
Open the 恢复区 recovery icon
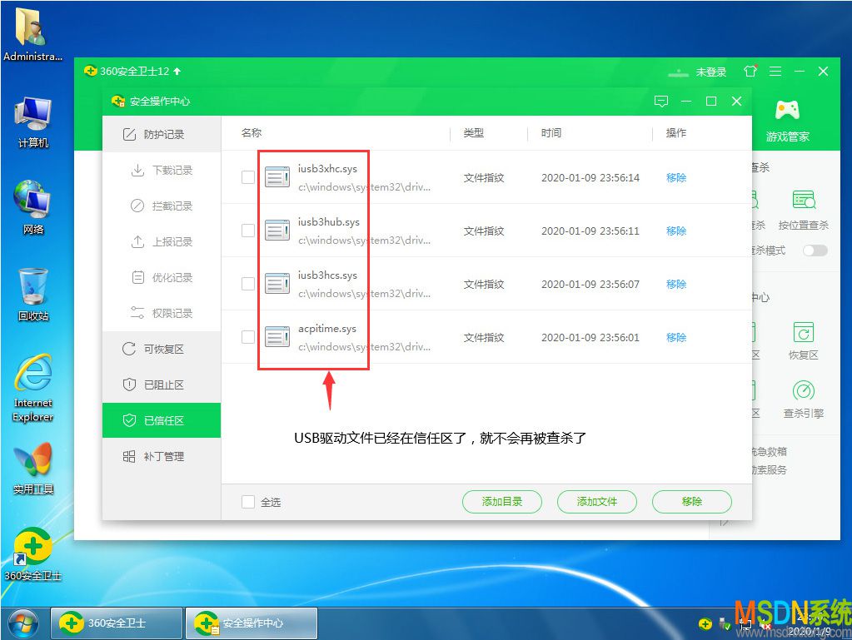[803, 333]
